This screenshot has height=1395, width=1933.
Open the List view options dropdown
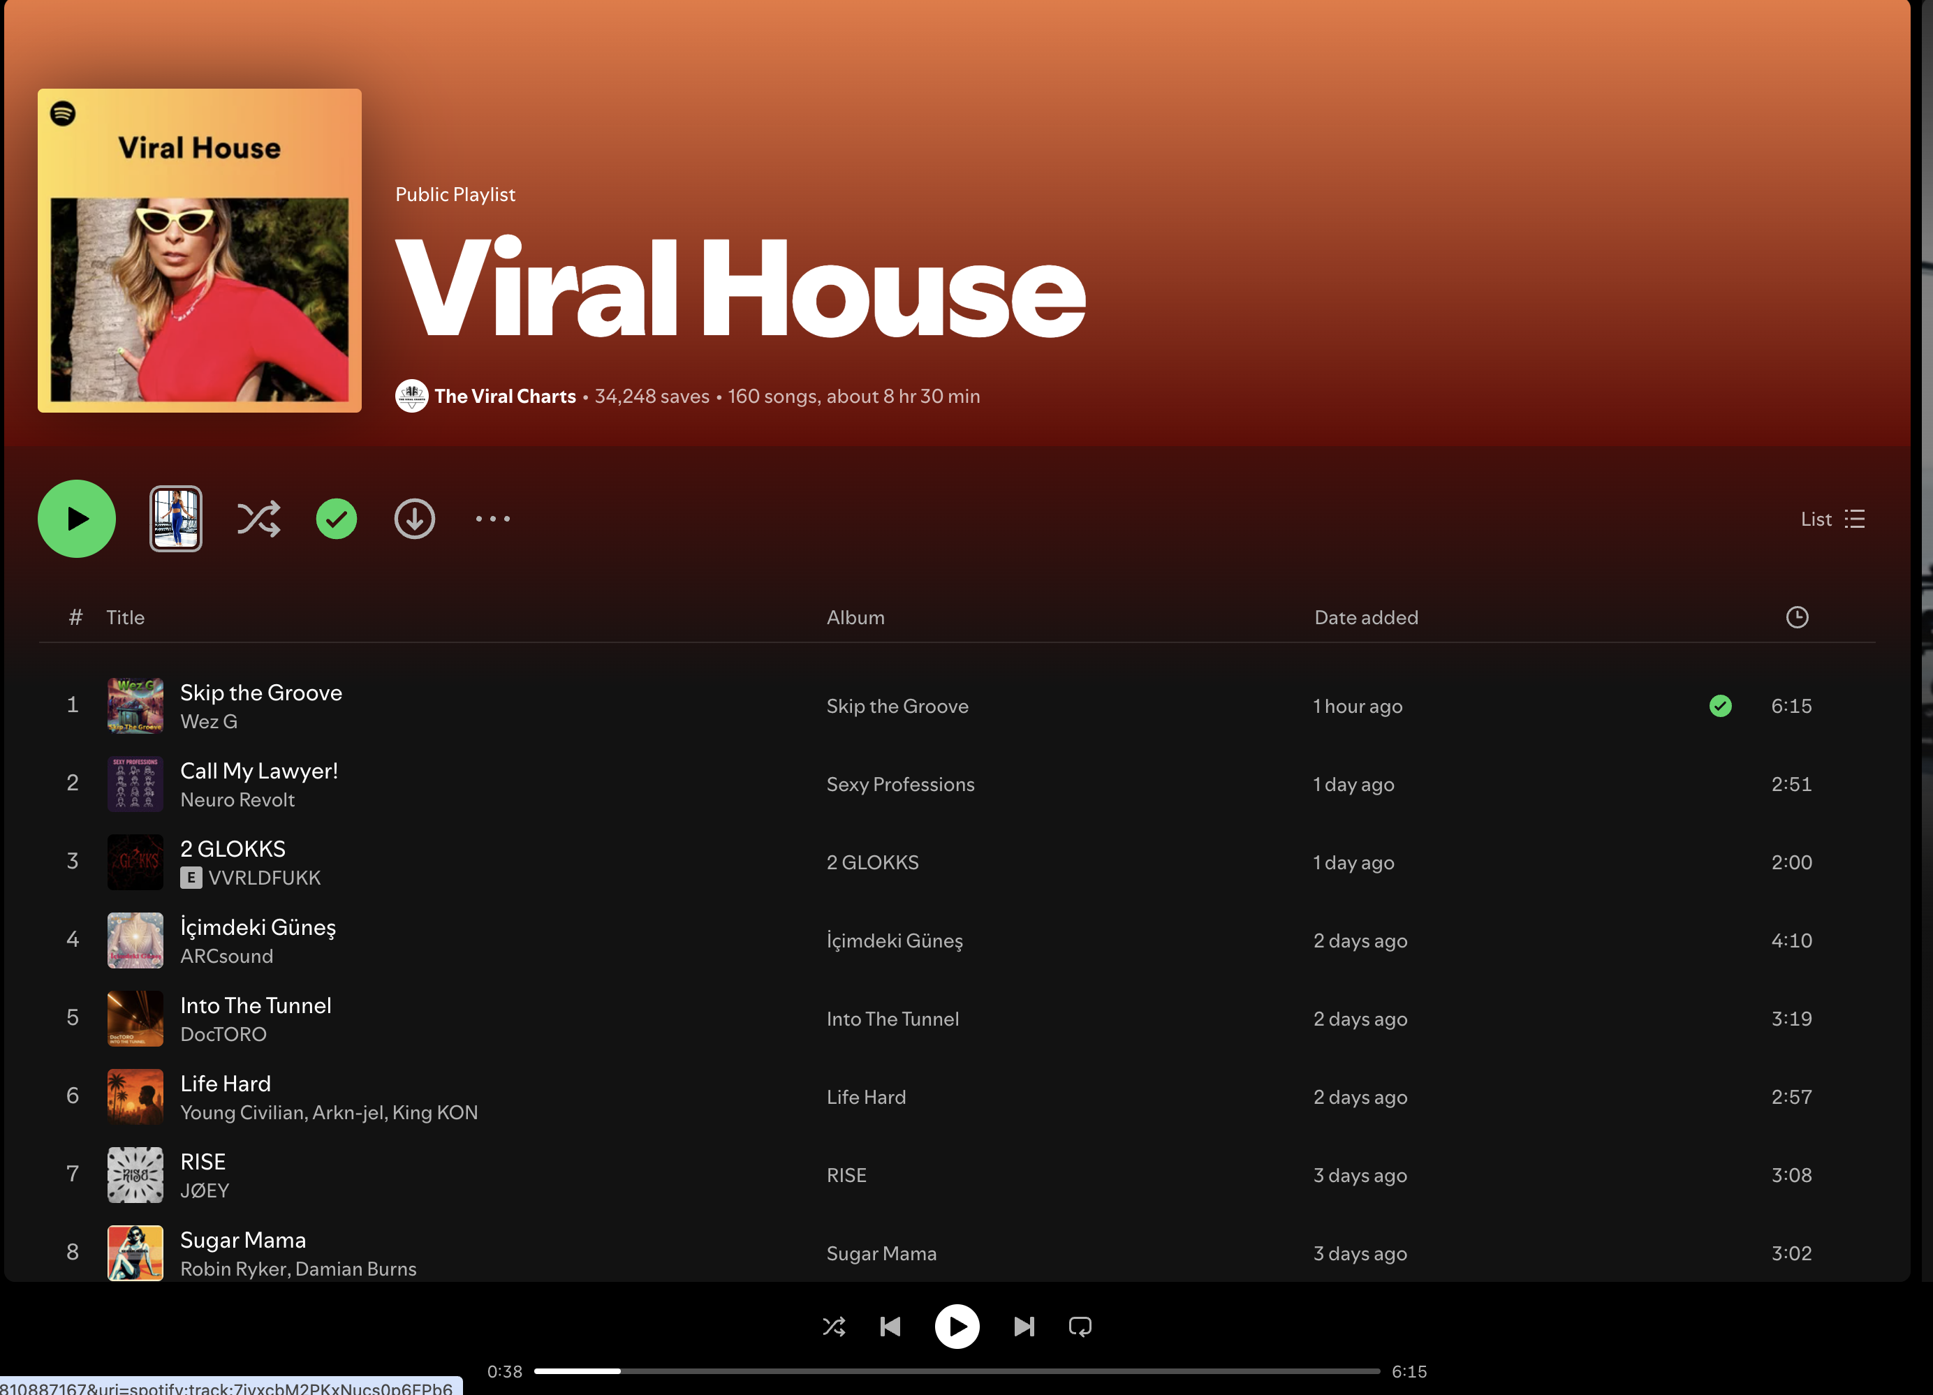pyautogui.click(x=1832, y=519)
